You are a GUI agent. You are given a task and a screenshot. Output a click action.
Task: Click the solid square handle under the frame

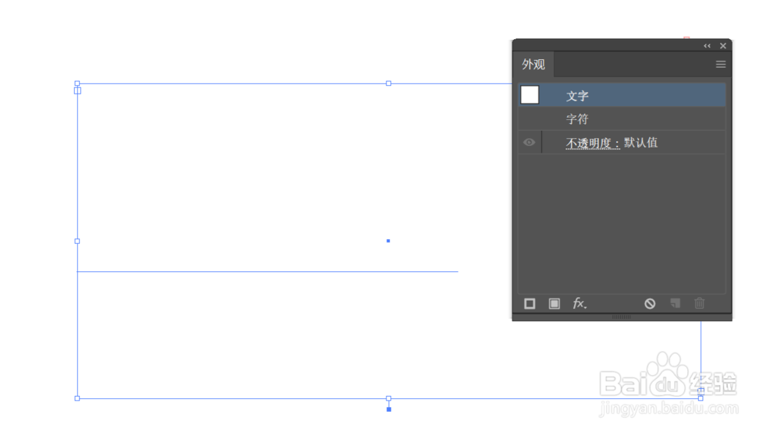point(389,409)
